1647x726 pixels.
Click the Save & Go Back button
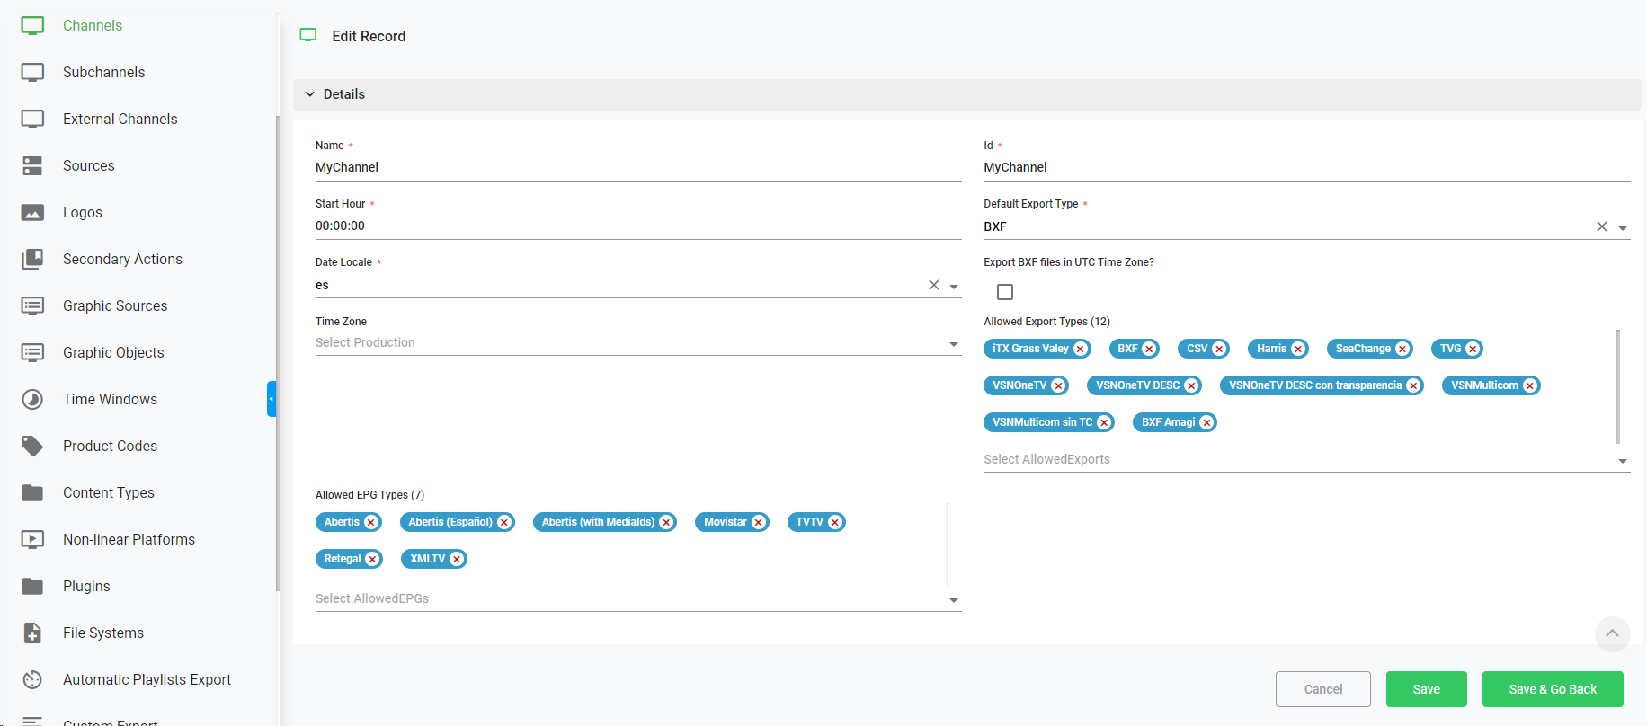click(1552, 689)
